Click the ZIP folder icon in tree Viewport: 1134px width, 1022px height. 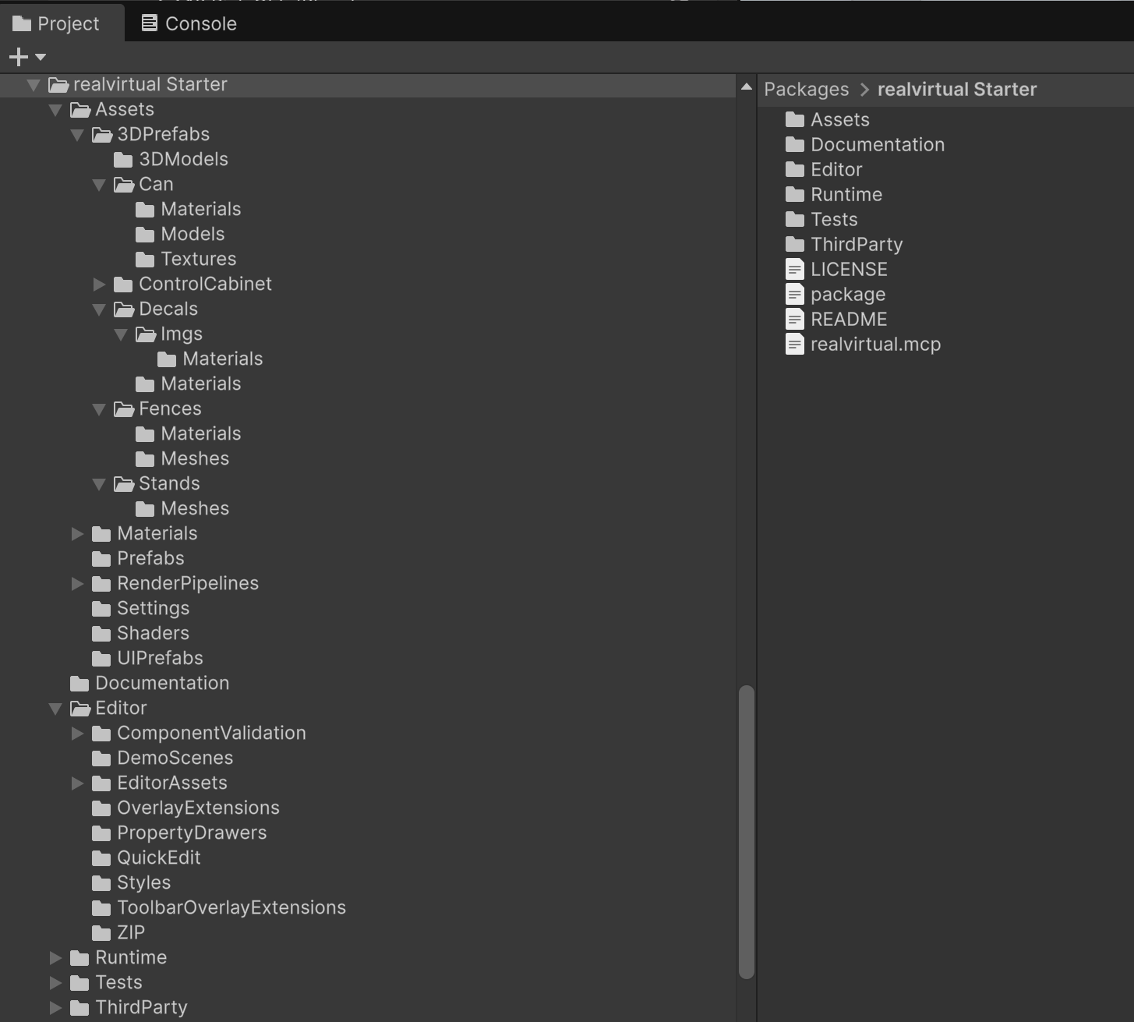coord(101,933)
